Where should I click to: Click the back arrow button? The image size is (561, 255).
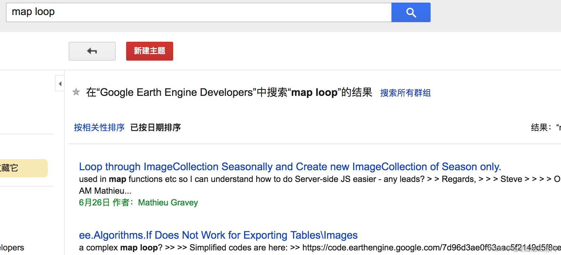coord(92,51)
